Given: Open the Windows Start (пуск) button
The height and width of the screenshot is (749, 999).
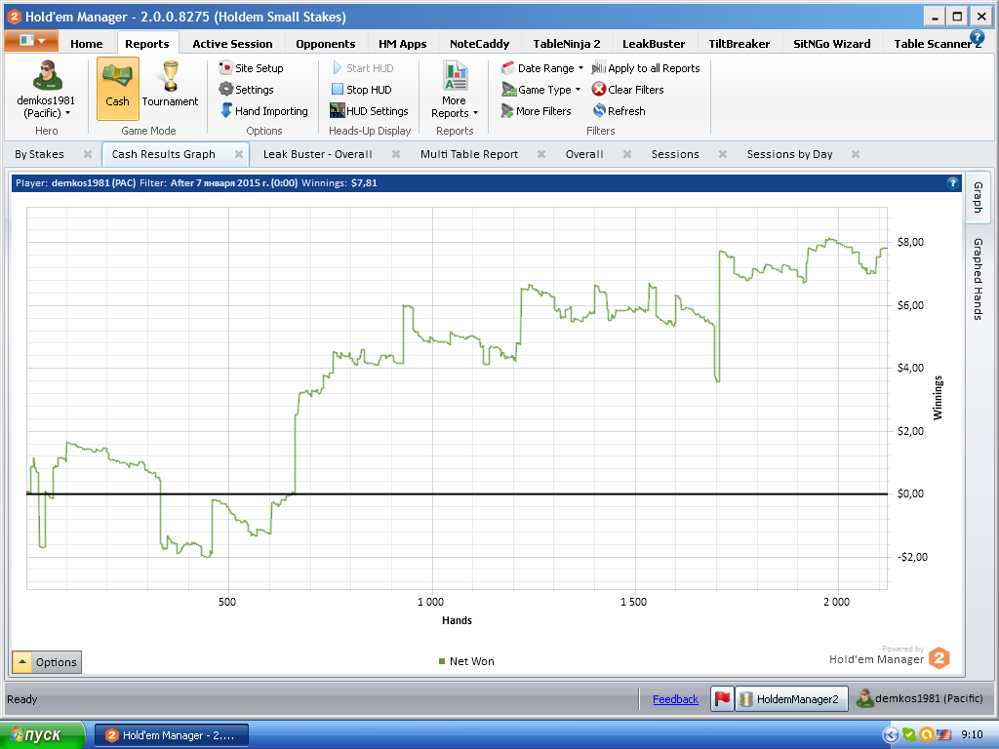Looking at the screenshot, I should [42, 735].
